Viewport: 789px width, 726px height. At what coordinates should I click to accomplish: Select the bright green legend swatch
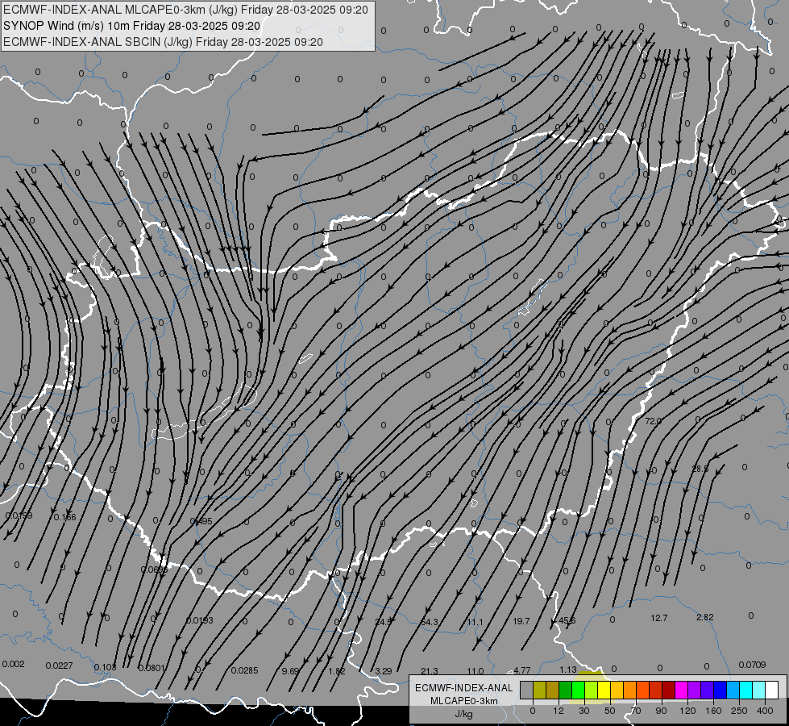pos(578,691)
